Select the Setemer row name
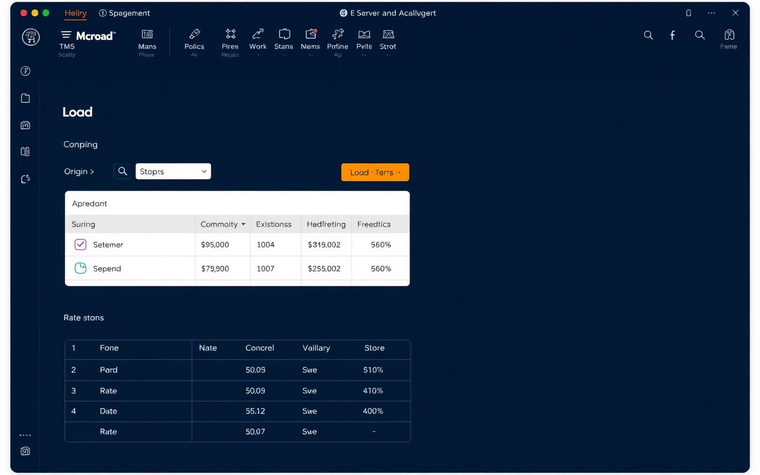The height and width of the screenshot is (475, 760). click(108, 245)
